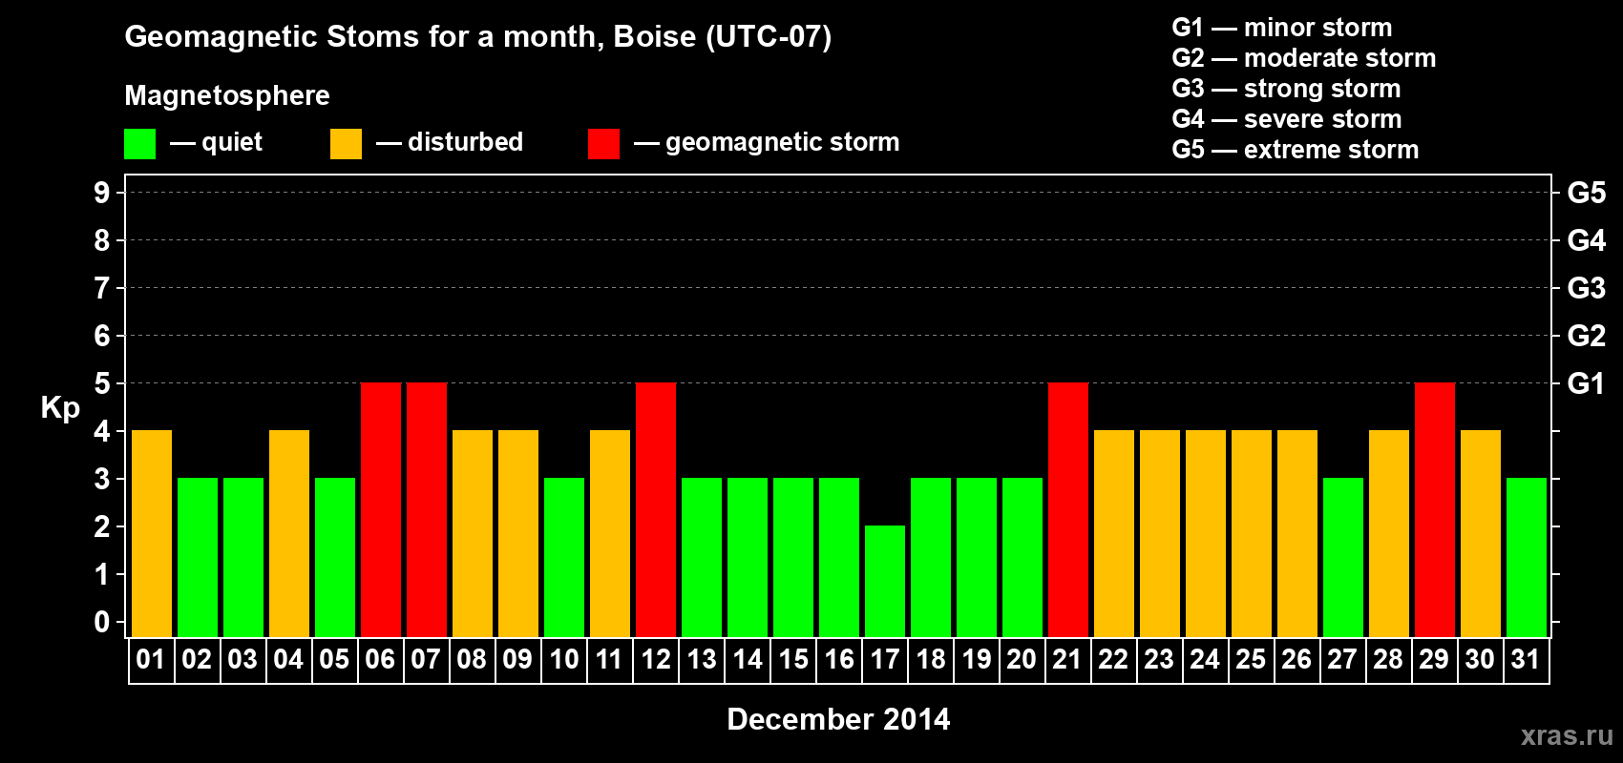
Task: Click the green bar for day 31
Action: click(1527, 557)
